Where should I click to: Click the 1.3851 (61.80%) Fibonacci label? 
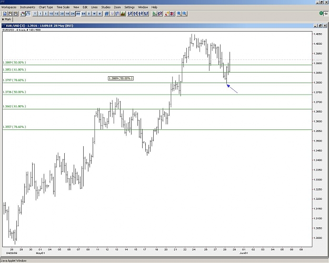(14, 69)
